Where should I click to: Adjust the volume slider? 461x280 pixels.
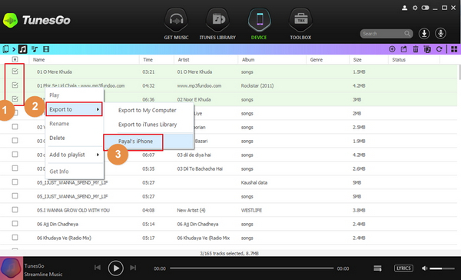[442, 268]
